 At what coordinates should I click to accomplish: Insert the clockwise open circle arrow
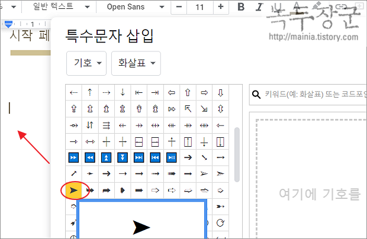pyautogui.click(x=220, y=223)
